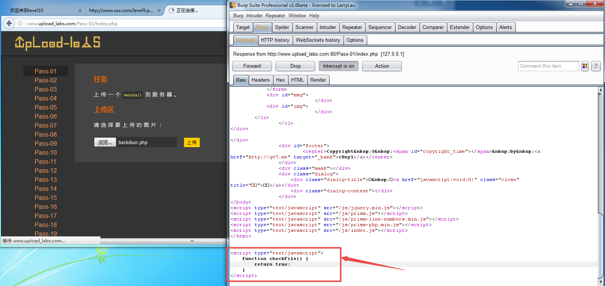
Task: Switch to the Proxy tab
Action: [262, 27]
